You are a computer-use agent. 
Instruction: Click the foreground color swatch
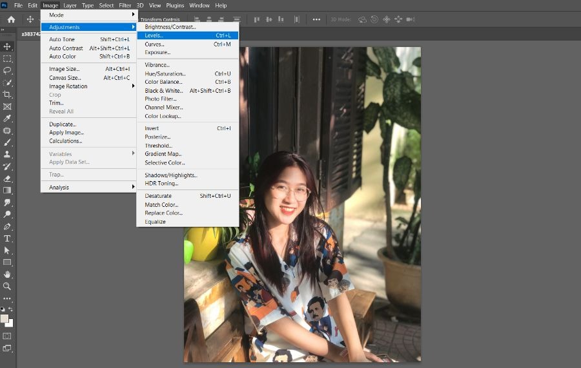(4, 318)
